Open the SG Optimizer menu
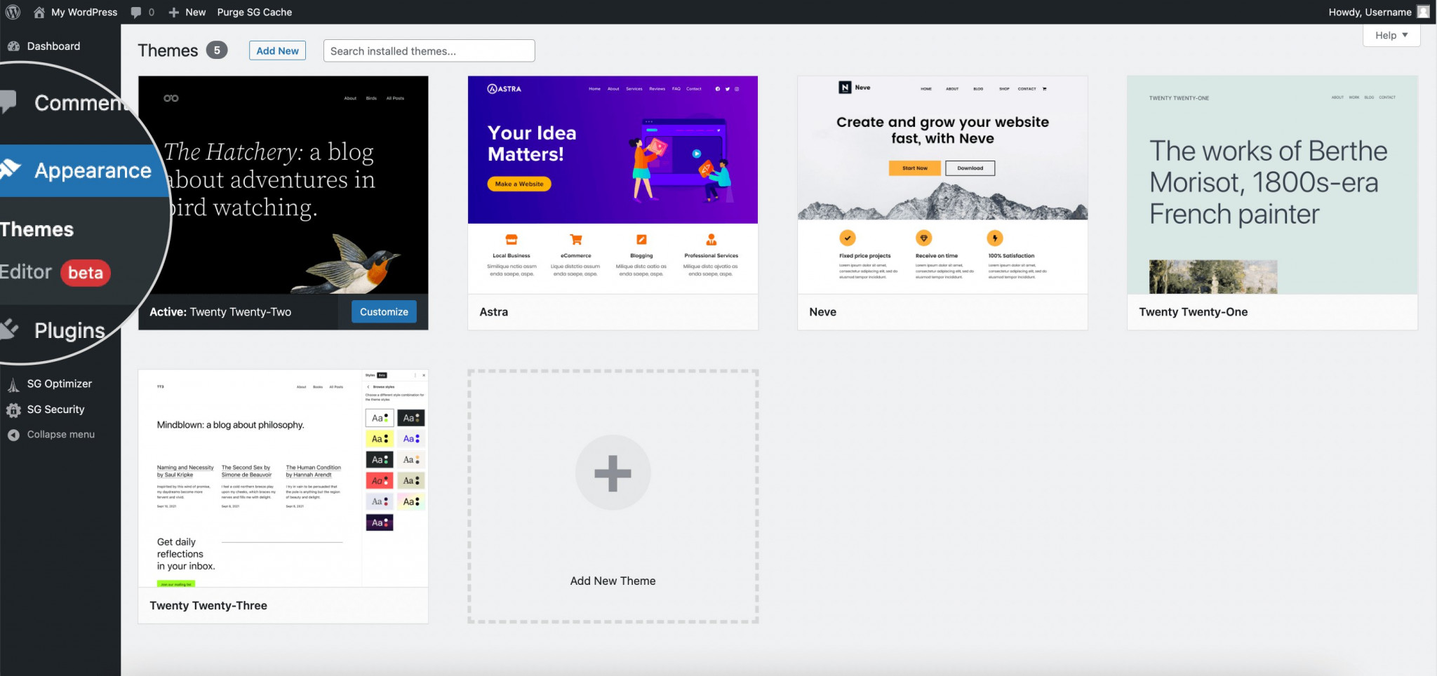Image resolution: width=1437 pixels, height=676 pixels. (60, 384)
